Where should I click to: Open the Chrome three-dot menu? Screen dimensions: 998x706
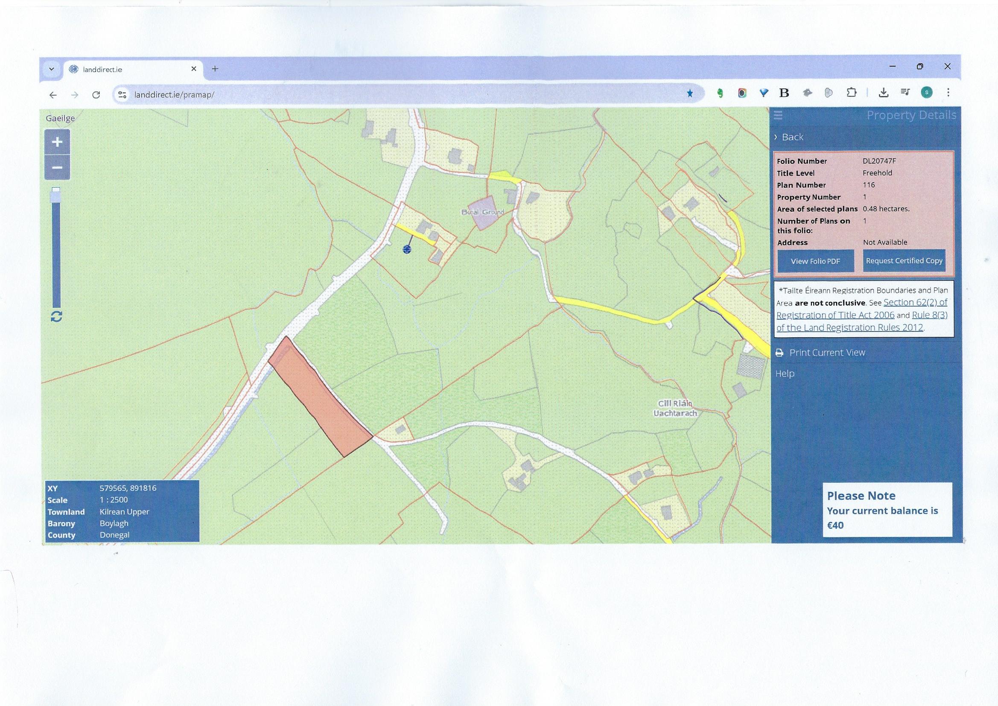(948, 93)
